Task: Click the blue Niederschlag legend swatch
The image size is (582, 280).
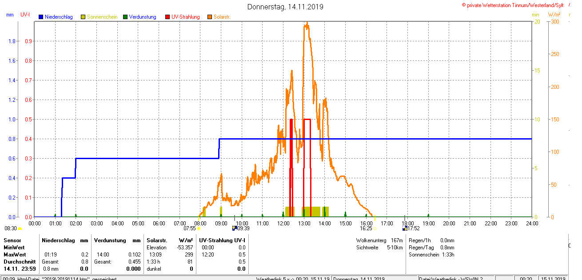Action: pos(41,17)
